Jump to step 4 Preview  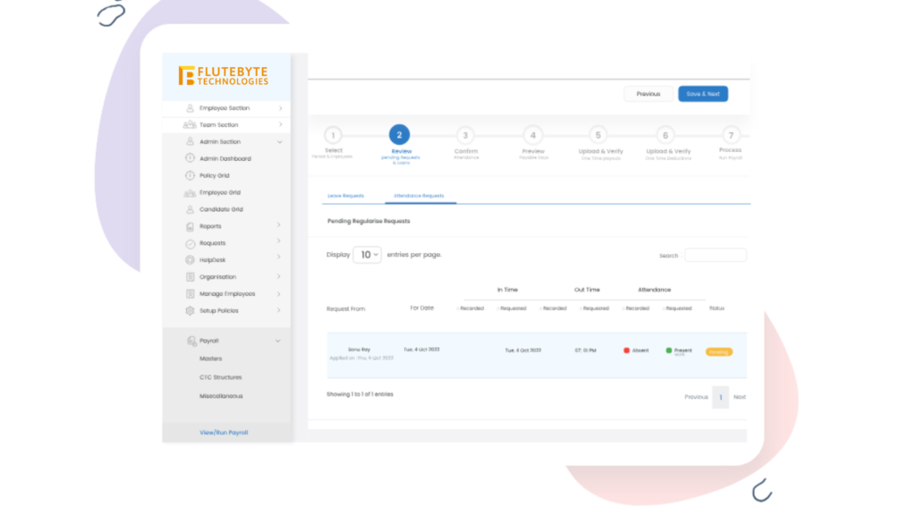pos(532,136)
